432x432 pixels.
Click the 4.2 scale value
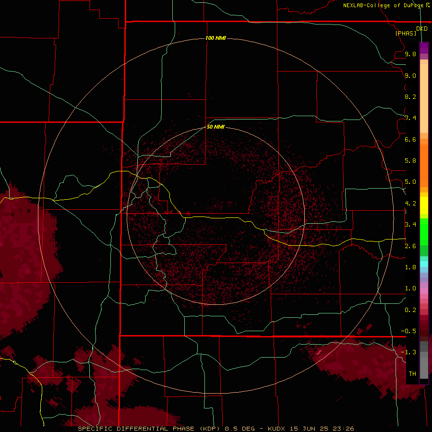point(410,204)
